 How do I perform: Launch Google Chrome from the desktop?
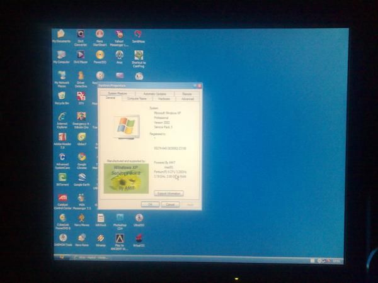click(82, 161)
